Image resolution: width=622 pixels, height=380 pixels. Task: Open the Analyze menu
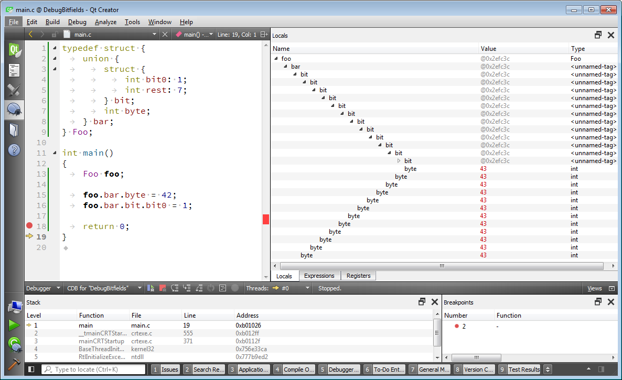(x=105, y=22)
